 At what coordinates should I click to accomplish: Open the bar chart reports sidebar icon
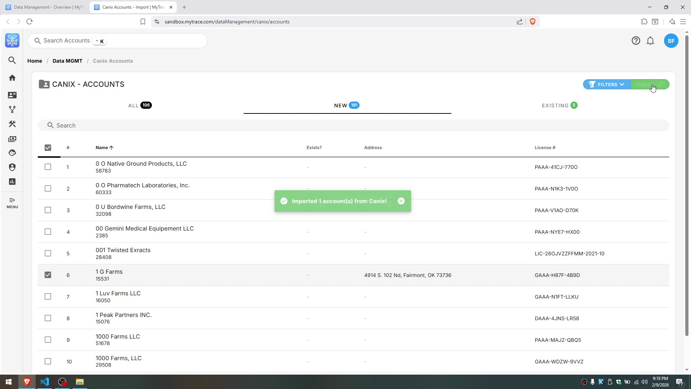[x=12, y=182]
